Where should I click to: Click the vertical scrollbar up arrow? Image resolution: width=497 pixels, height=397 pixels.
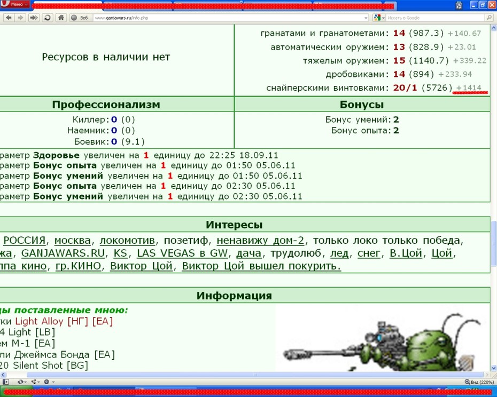coord(493,28)
